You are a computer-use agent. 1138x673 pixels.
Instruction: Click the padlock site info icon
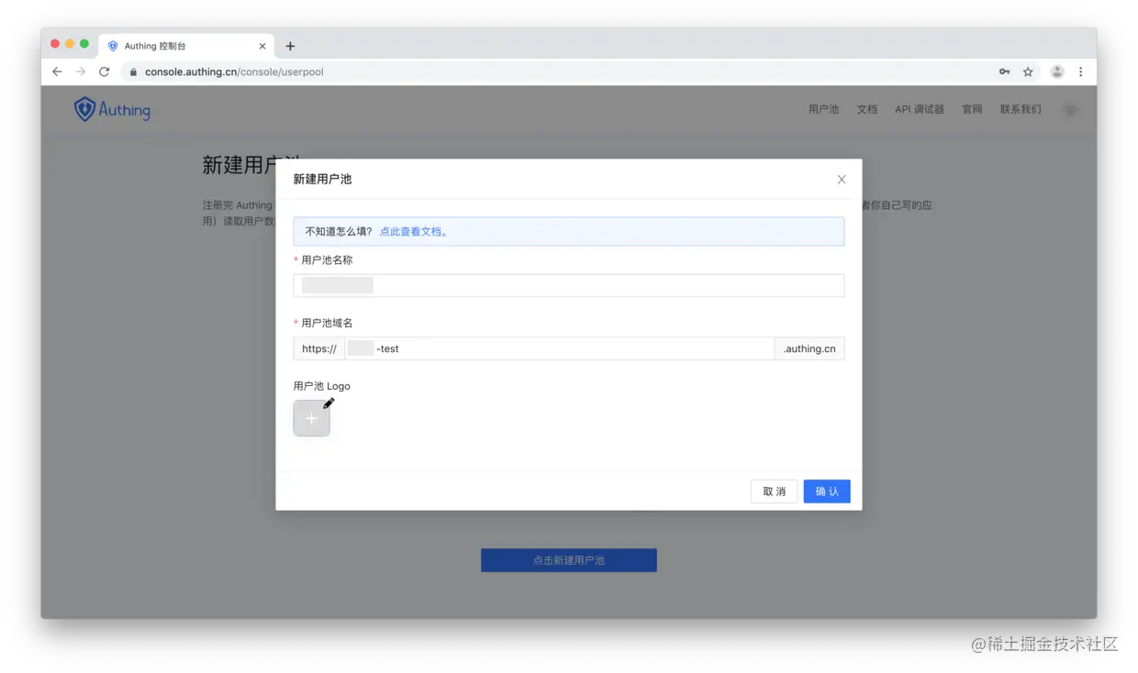(x=133, y=72)
